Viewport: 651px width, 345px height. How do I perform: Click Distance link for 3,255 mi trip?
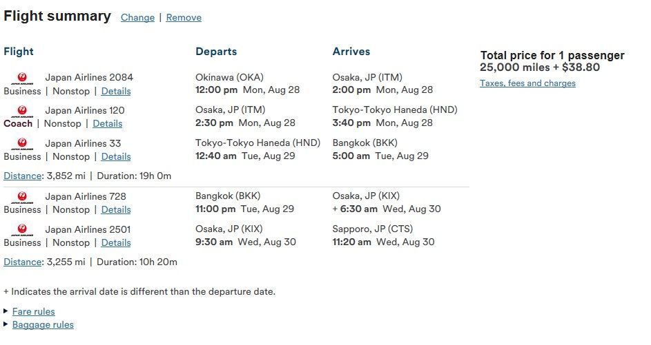[x=22, y=262]
